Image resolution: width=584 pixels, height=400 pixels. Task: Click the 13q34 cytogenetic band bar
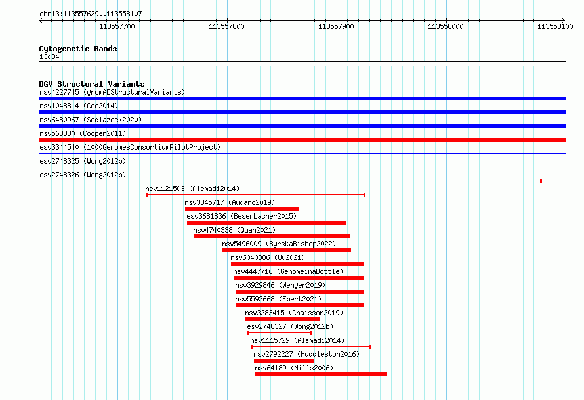302,64
